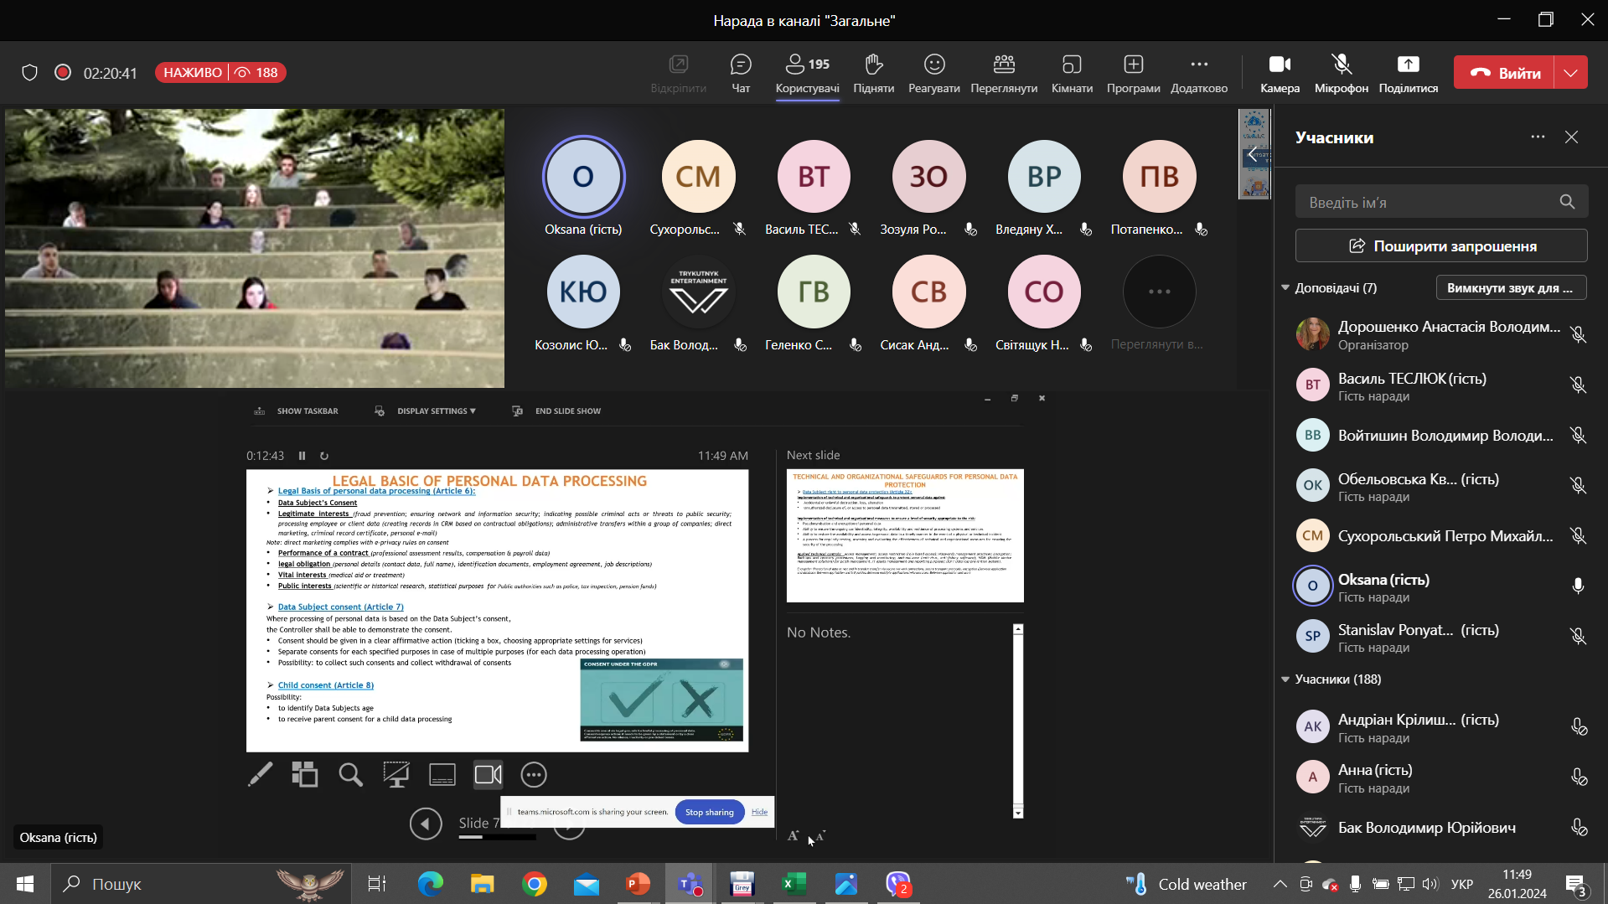The width and height of the screenshot is (1608, 904).
Task: Pause the presentation timer
Action: click(302, 456)
